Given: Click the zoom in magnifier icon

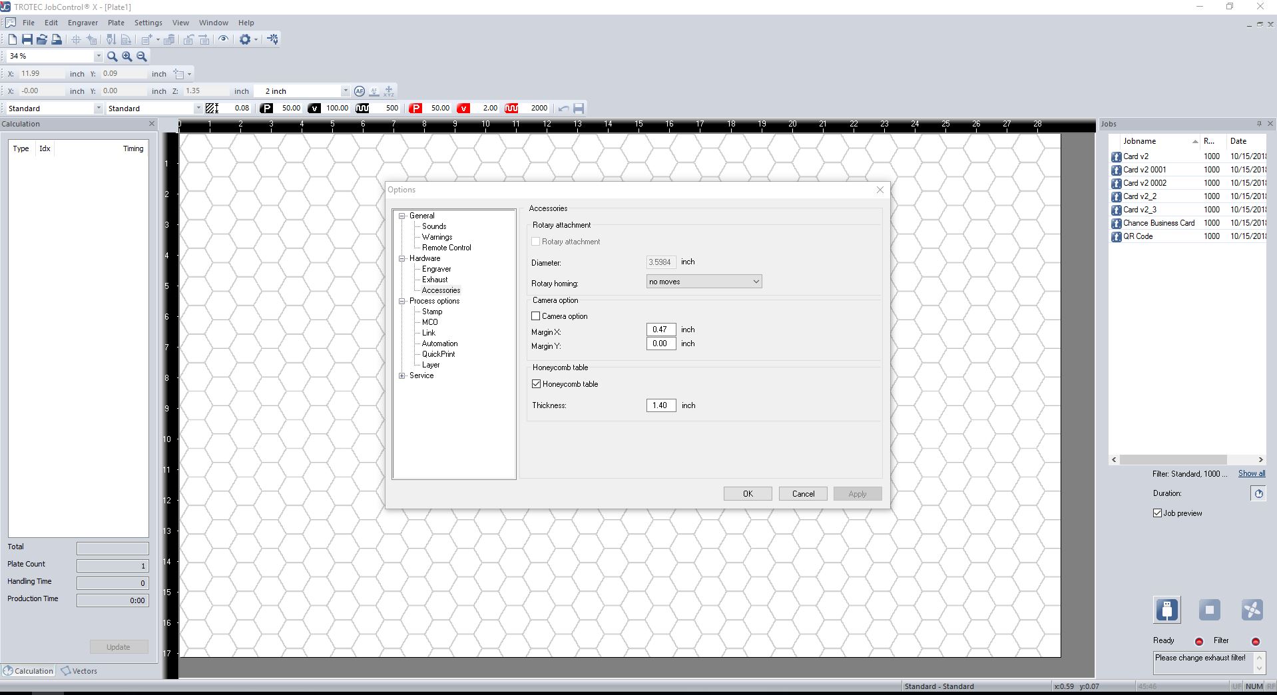Looking at the screenshot, I should click(127, 57).
